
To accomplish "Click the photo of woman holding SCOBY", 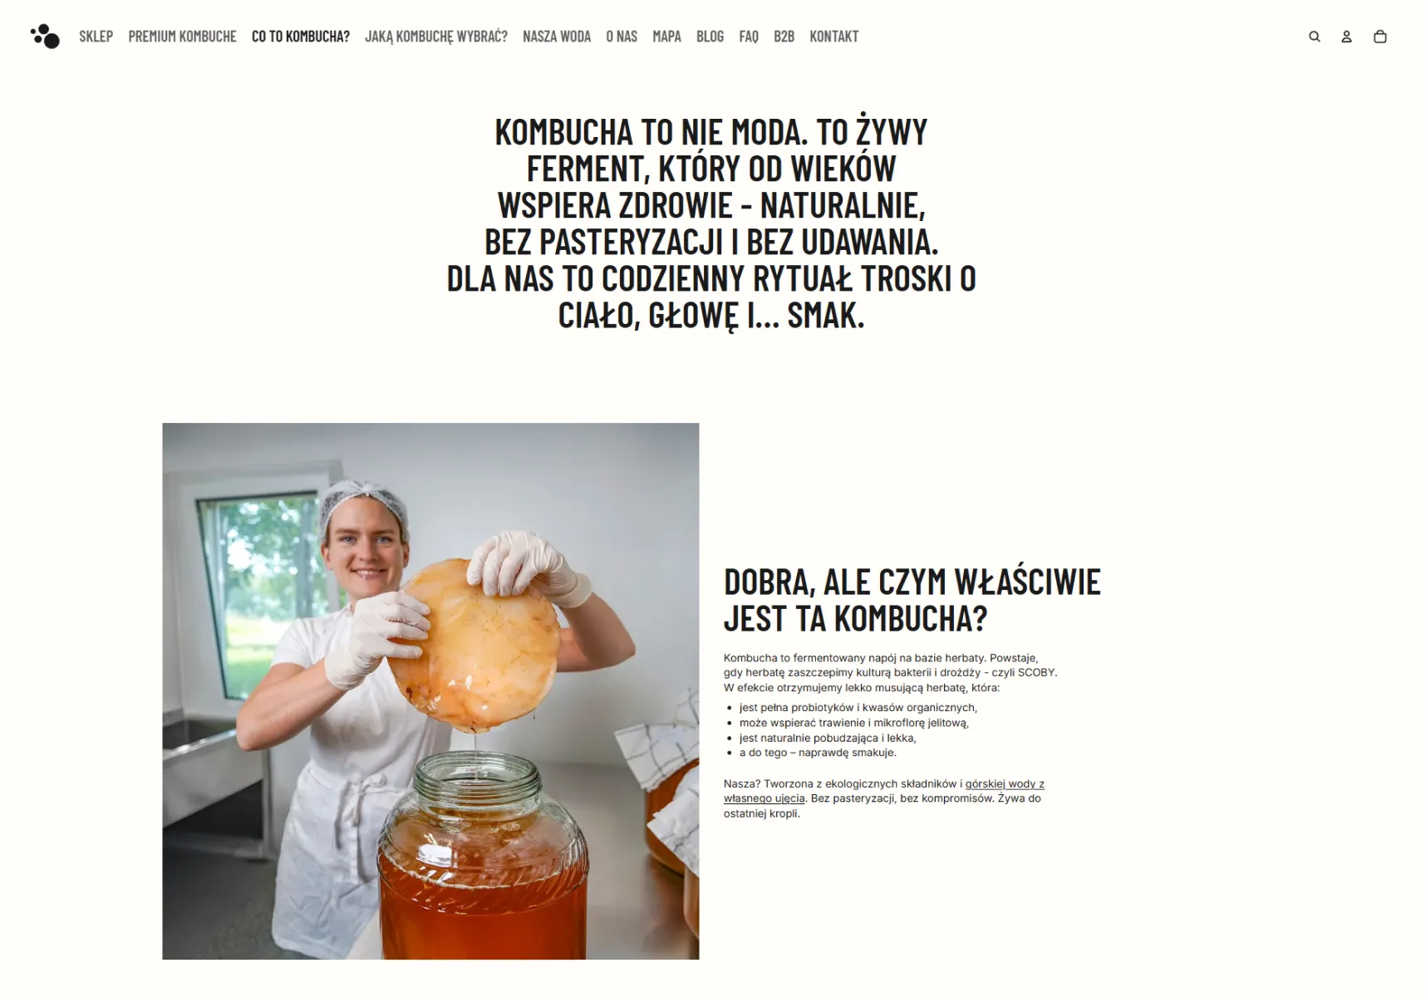I will pyautogui.click(x=430, y=691).
